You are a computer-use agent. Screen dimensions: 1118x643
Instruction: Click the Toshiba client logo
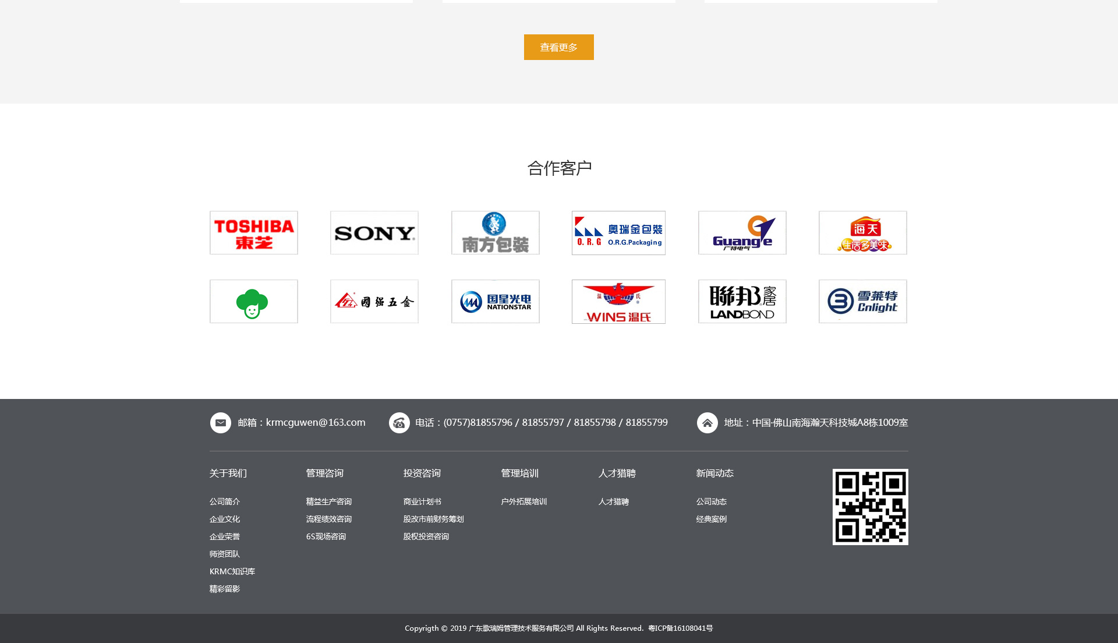click(254, 233)
